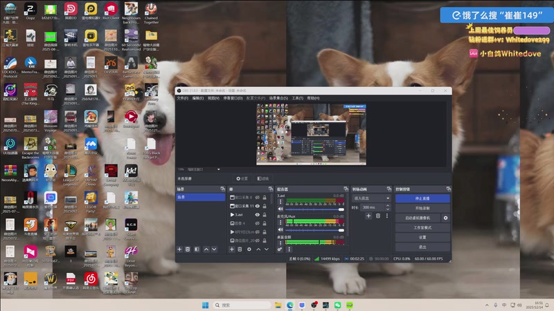Open the 淡入淡出 transition dropdown
554x311 pixels.
point(370,198)
